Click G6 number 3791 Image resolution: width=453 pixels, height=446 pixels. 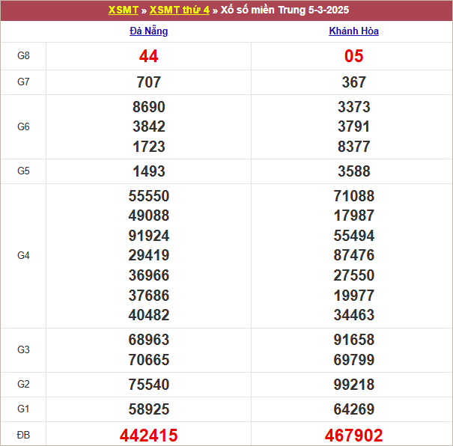click(x=354, y=126)
